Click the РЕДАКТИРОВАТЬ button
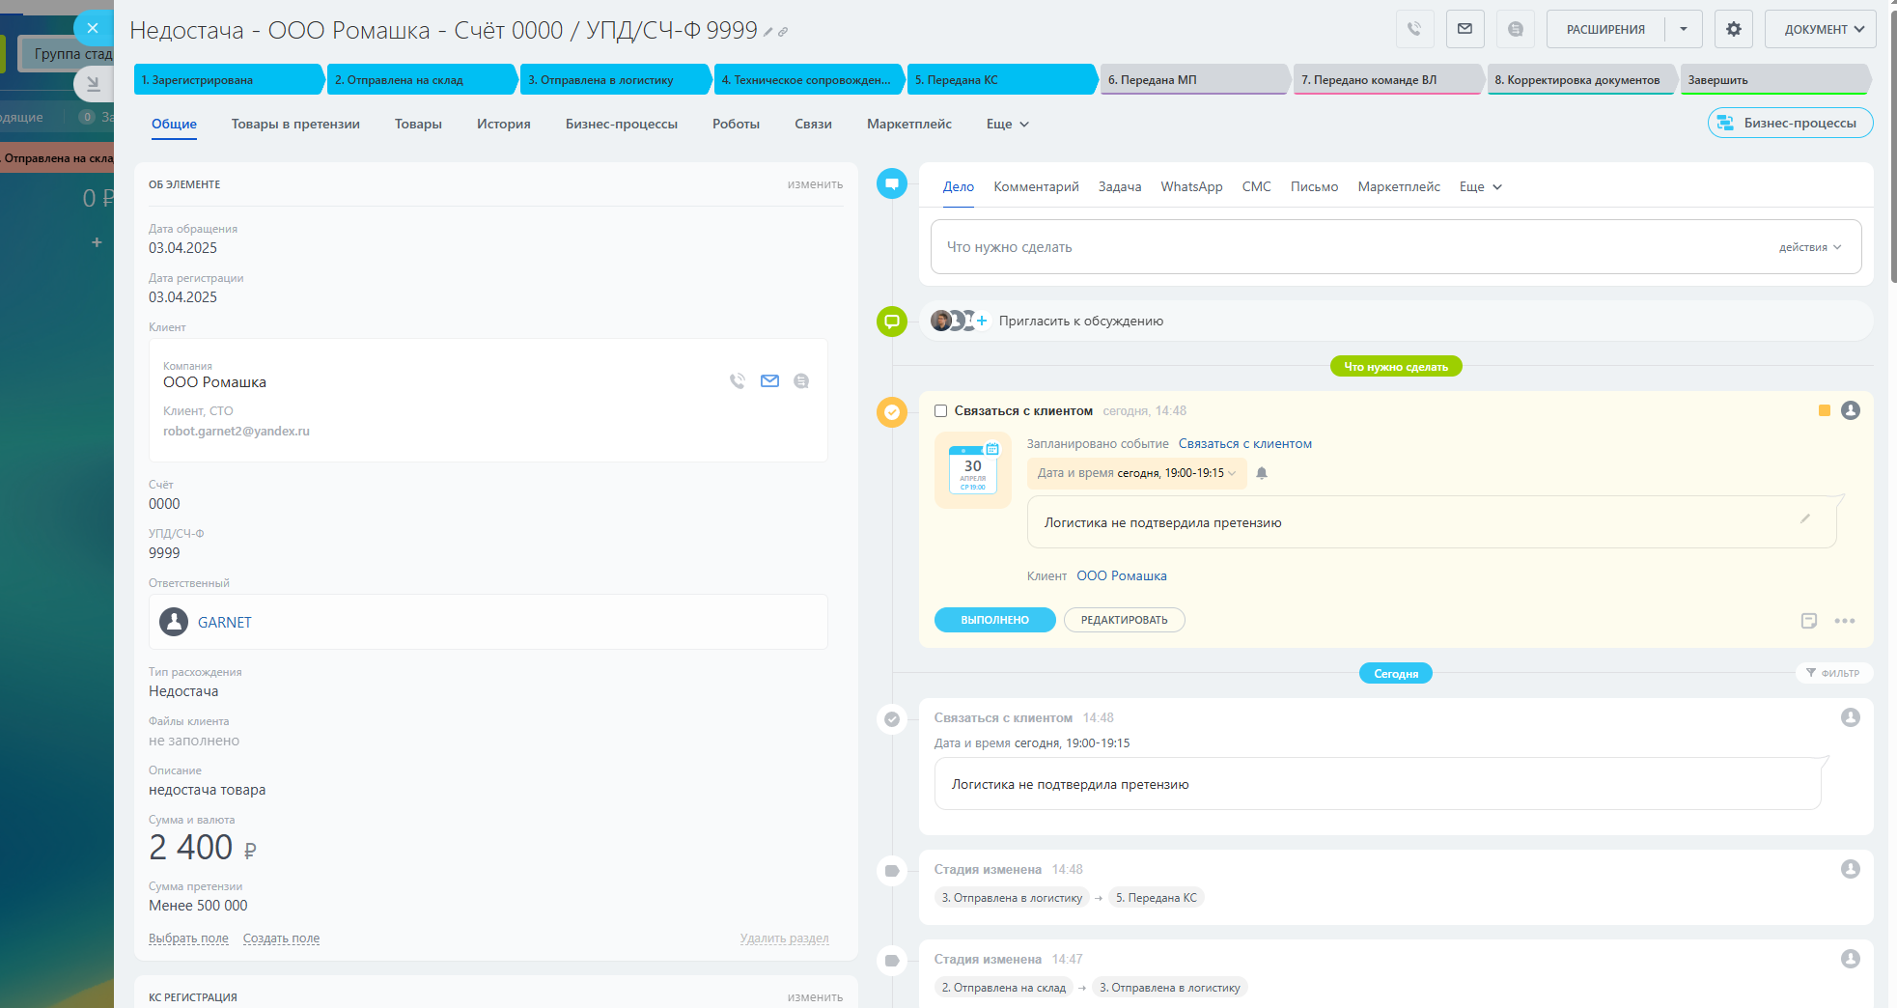The image size is (1897, 1008). (x=1124, y=620)
